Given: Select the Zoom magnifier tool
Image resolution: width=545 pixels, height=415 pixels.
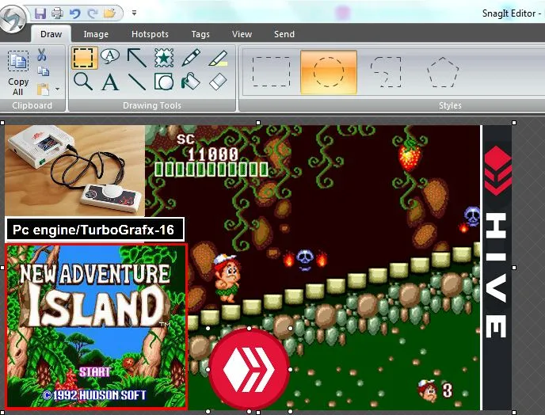Looking at the screenshot, I should coord(83,82).
